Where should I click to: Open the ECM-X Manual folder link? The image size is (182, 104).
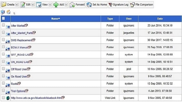[x=19, y=47]
